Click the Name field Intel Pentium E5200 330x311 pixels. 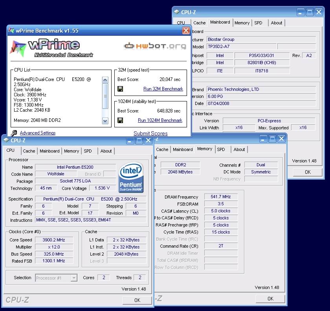tap(75, 167)
